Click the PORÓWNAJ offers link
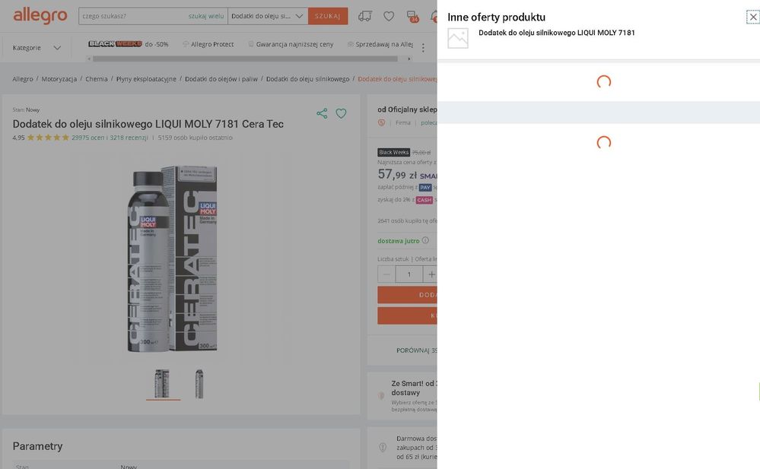Image resolution: width=760 pixels, height=469 pixels. (416, 350)
